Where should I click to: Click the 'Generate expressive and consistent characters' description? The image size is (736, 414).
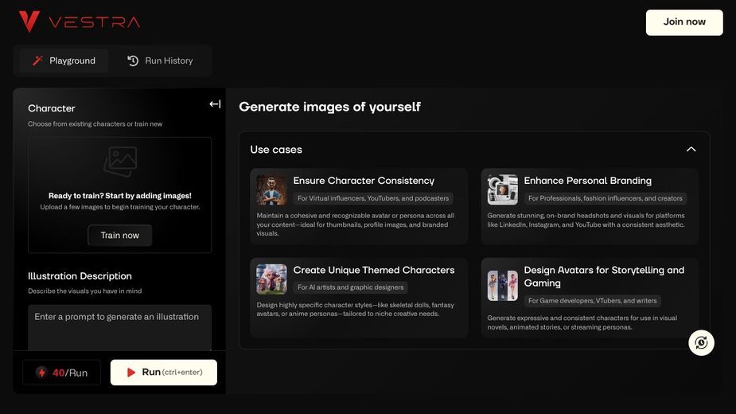click(x=582, y=322)
